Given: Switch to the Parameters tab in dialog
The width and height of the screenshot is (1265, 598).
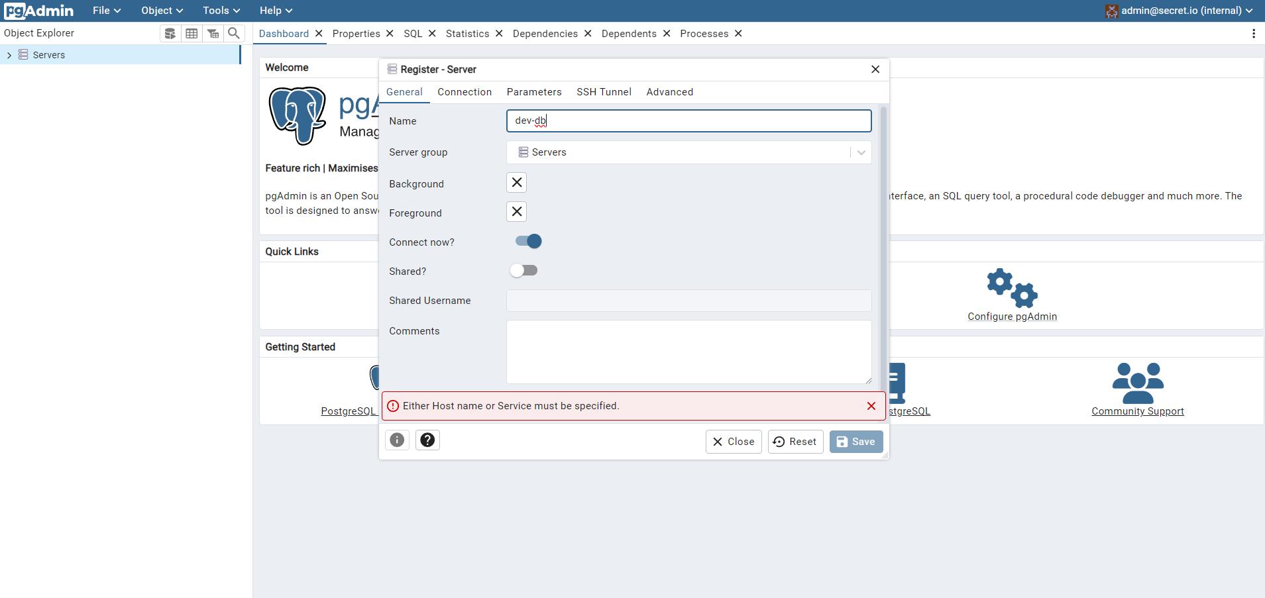Looking at the screenshot, I should pos(534,92).
